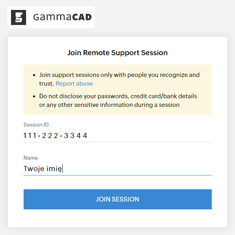
Task: Click the empty right side of Name field
Action: pyautogui.click(x=137, y=169)
